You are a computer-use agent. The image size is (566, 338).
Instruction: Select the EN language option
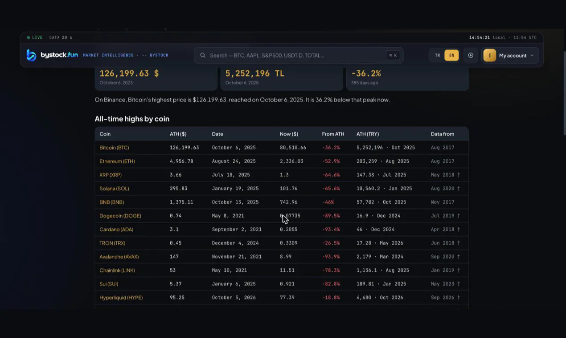(x=451, y=56)
